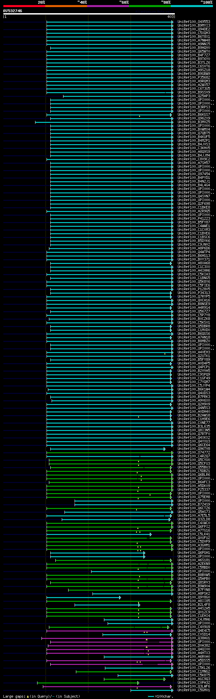Select subject label UniRef100_P35682
Image resolution: width=216 pixels, height=699 pixels.
click(x=194, y=77)
